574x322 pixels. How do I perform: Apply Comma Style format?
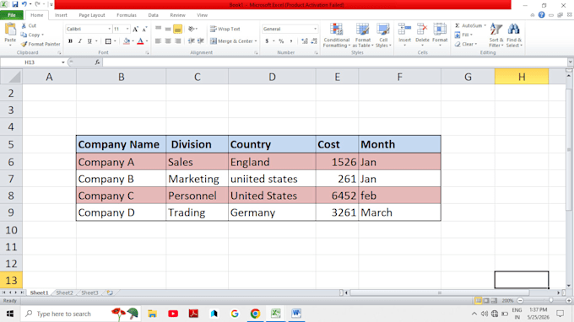(291, 41)
